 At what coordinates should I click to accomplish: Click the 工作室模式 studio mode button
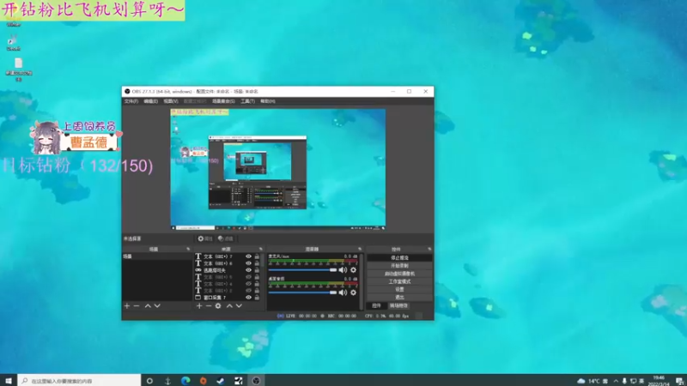pos(399,281)
